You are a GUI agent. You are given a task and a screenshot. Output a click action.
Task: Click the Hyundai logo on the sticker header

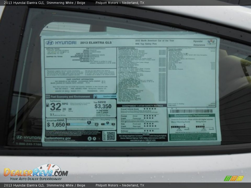click(x=50, y=43)
